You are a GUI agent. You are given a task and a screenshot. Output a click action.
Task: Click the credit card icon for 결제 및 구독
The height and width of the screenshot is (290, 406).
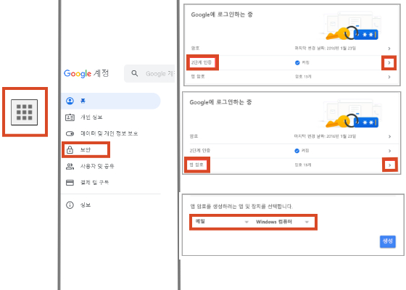click(x=70, y=183)
